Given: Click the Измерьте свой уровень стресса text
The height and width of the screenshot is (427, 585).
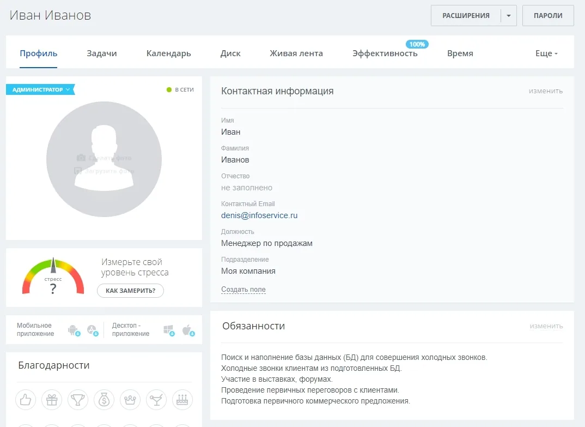Looking at the screenshot, I should click(x=135, y=267).
